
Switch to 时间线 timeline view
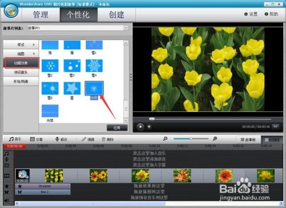[272, 140]
